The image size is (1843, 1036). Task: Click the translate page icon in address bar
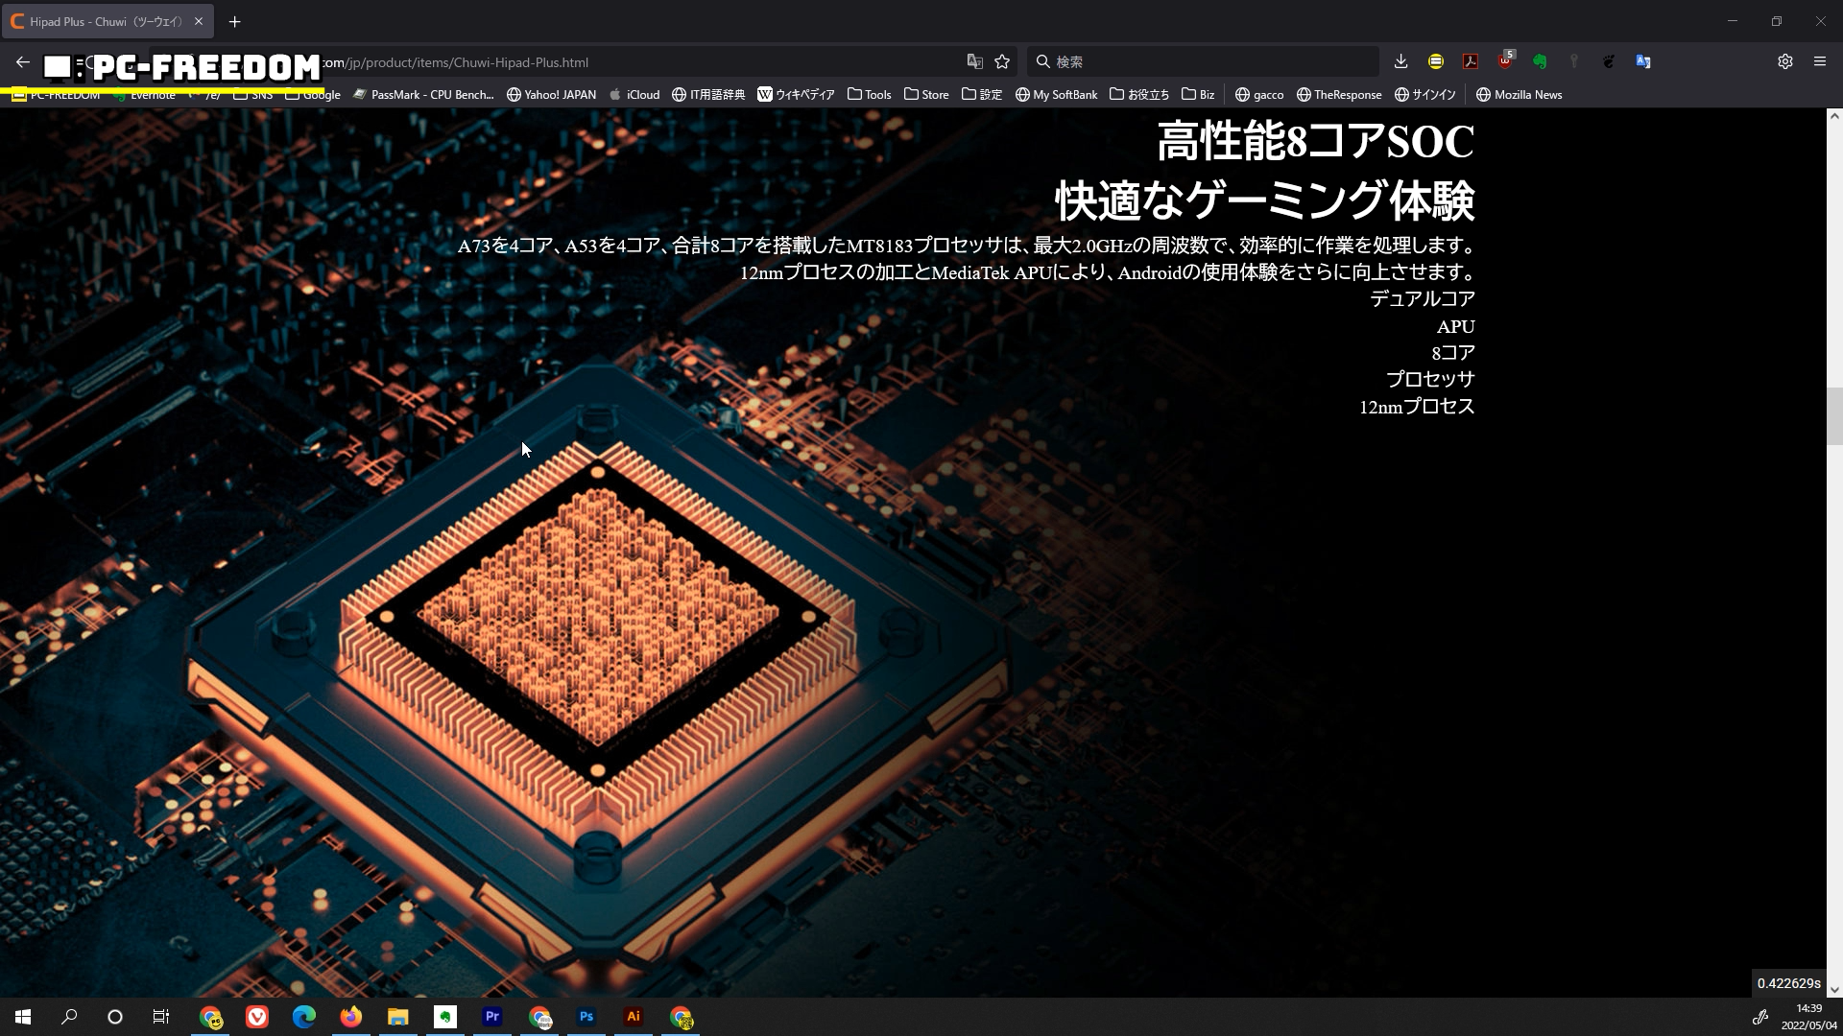point(974,61)
